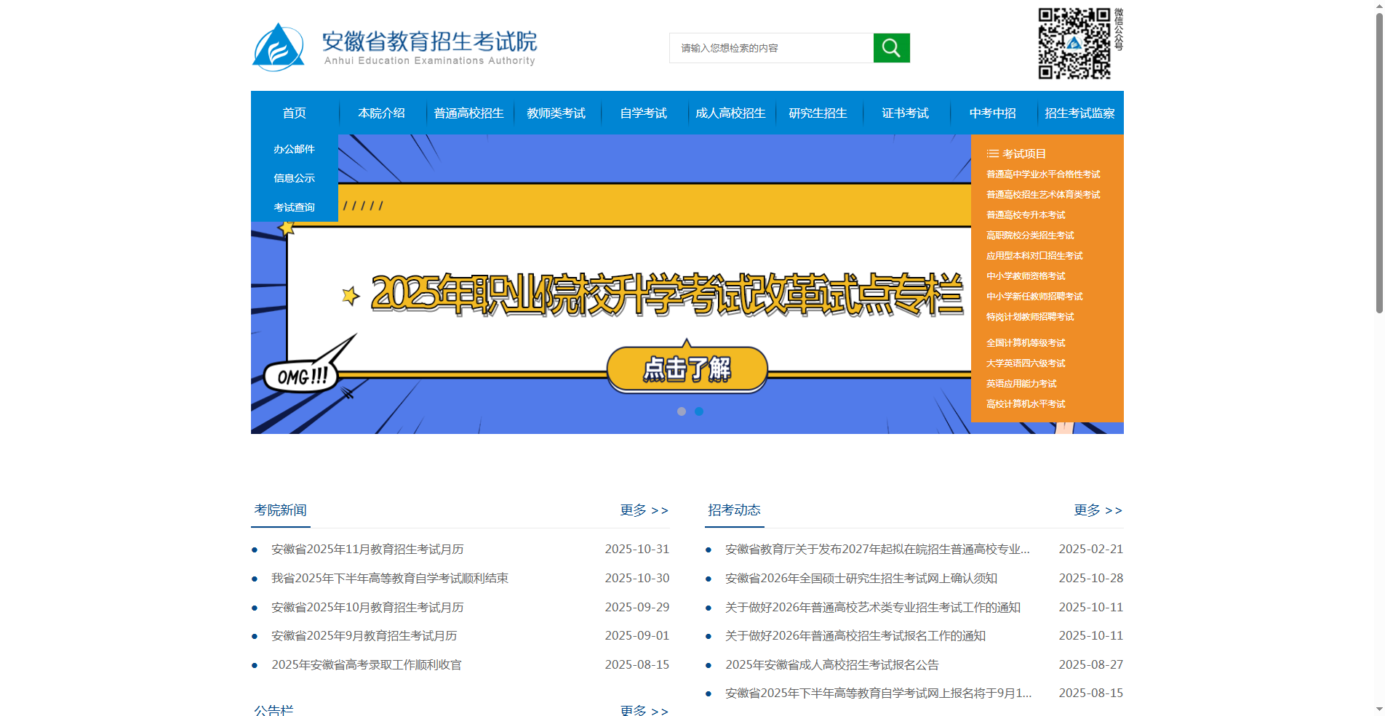Click the search input field
This screenshot has height=716, width=1385.
[x=771, y=47]
